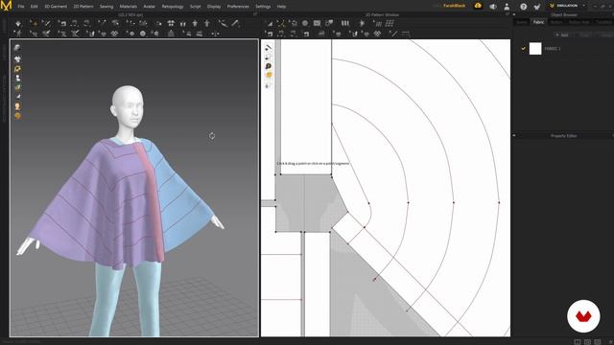
Task: Open the 3D Garment menu
Action: (56, 7)
